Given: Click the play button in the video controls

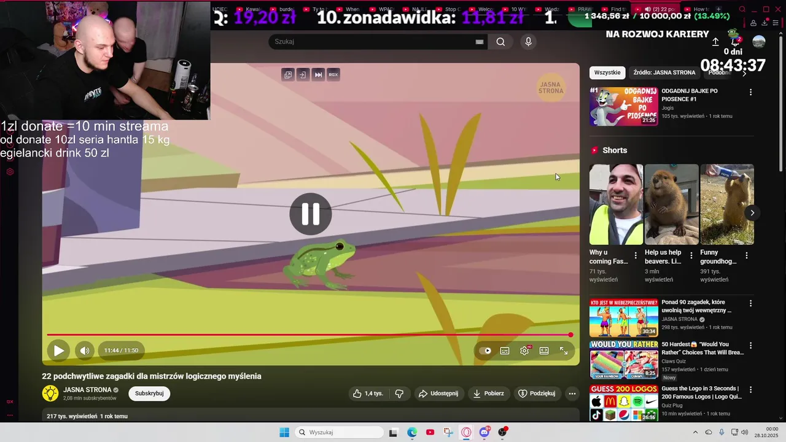Looking at the screenshot, I should (x=58, y=351).
